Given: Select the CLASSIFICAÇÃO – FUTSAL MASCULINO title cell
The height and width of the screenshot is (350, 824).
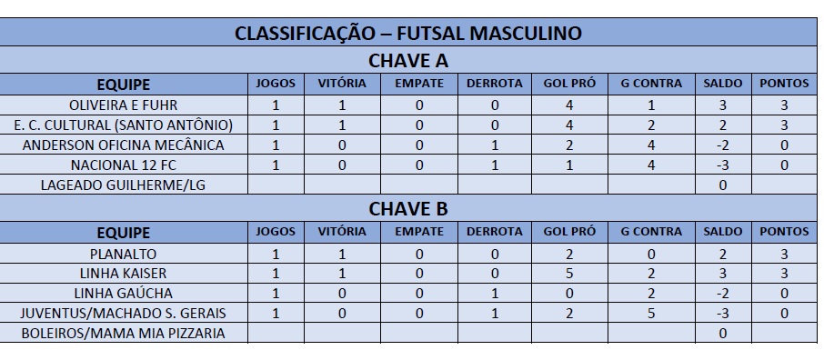Looking at the screenshot, I should tap(408, 33).
